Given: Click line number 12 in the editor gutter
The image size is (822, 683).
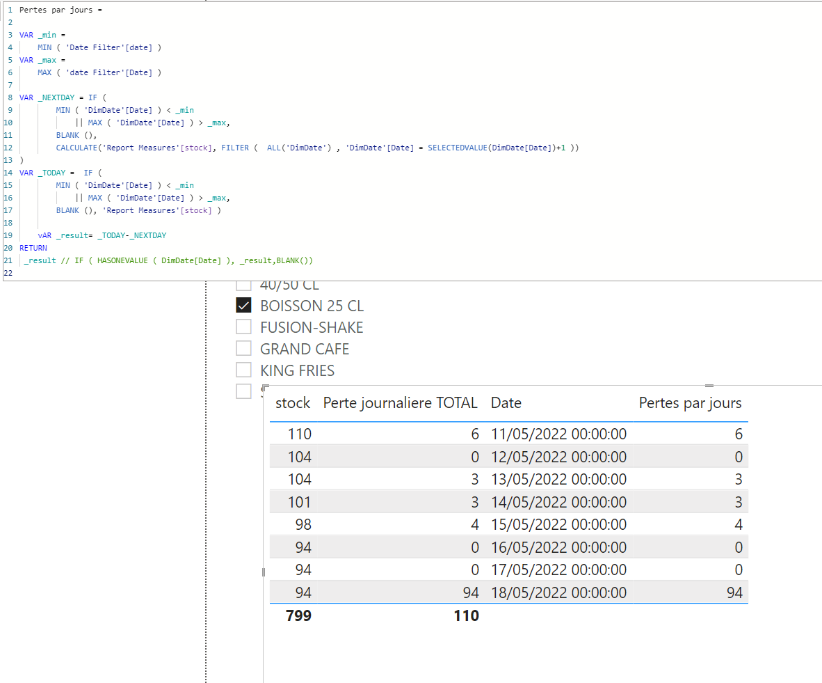Looking at the screenshot, I should (x=8, y=148).
